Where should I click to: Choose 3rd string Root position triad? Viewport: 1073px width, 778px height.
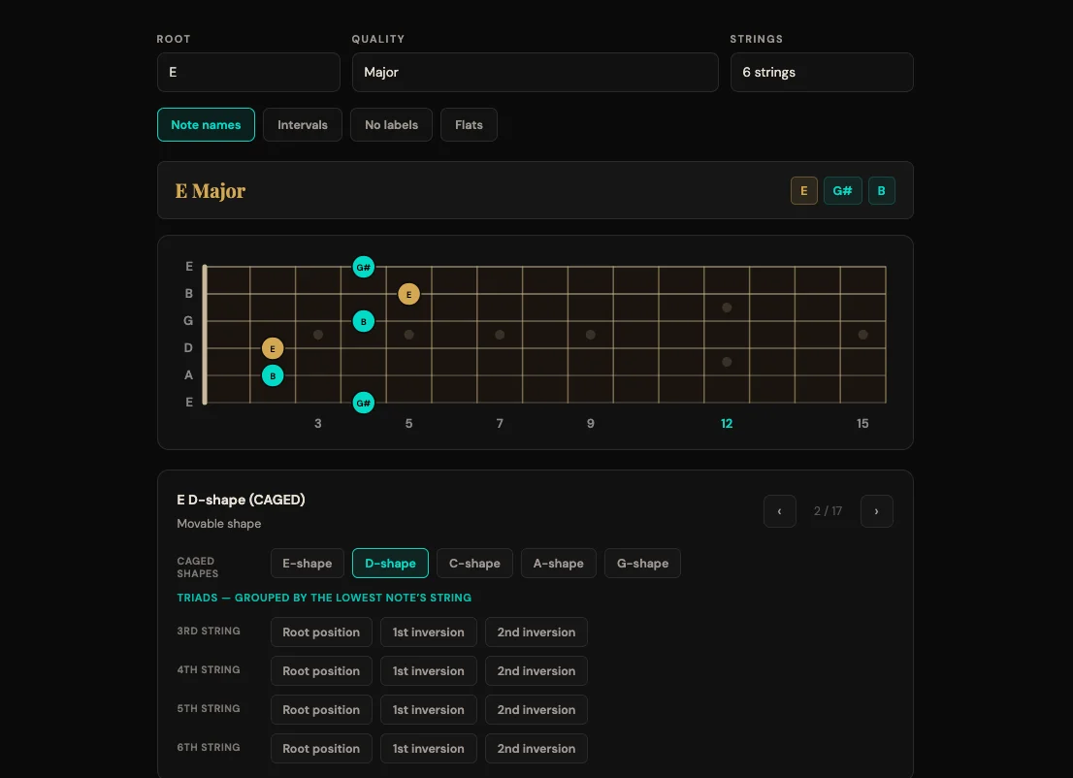coord(321,632)
